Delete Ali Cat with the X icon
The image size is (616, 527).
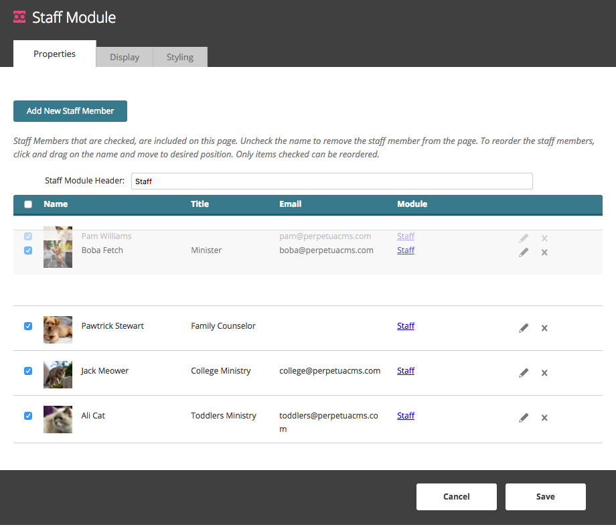(544, 418)
